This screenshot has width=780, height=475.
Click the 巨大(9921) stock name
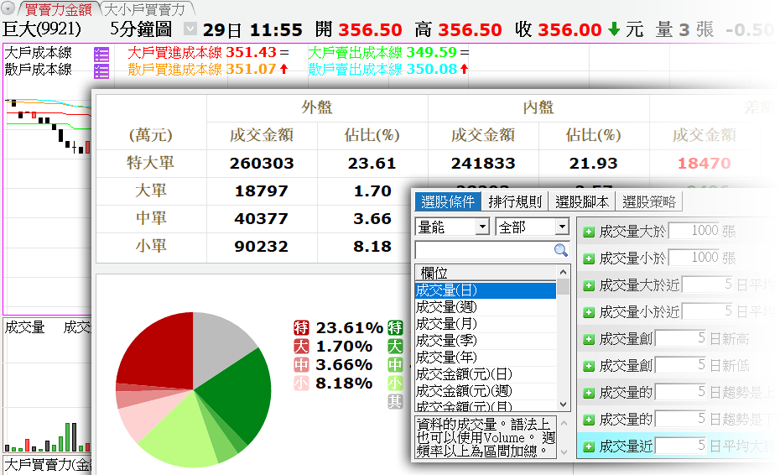[x=42, y=29]
